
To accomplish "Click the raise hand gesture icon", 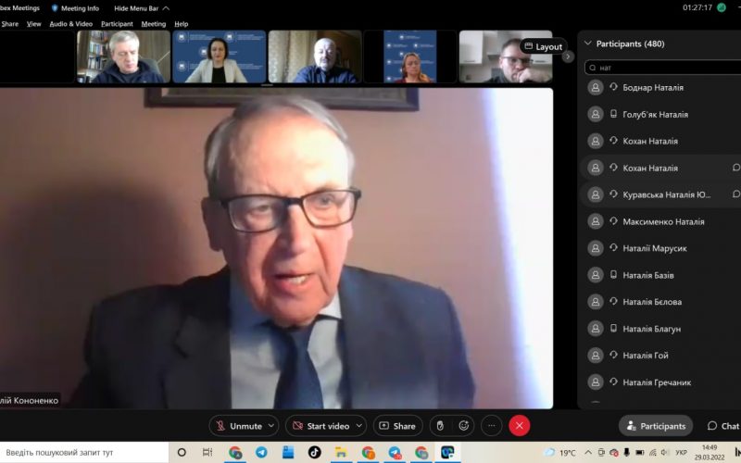I will (x=441, y=426).
